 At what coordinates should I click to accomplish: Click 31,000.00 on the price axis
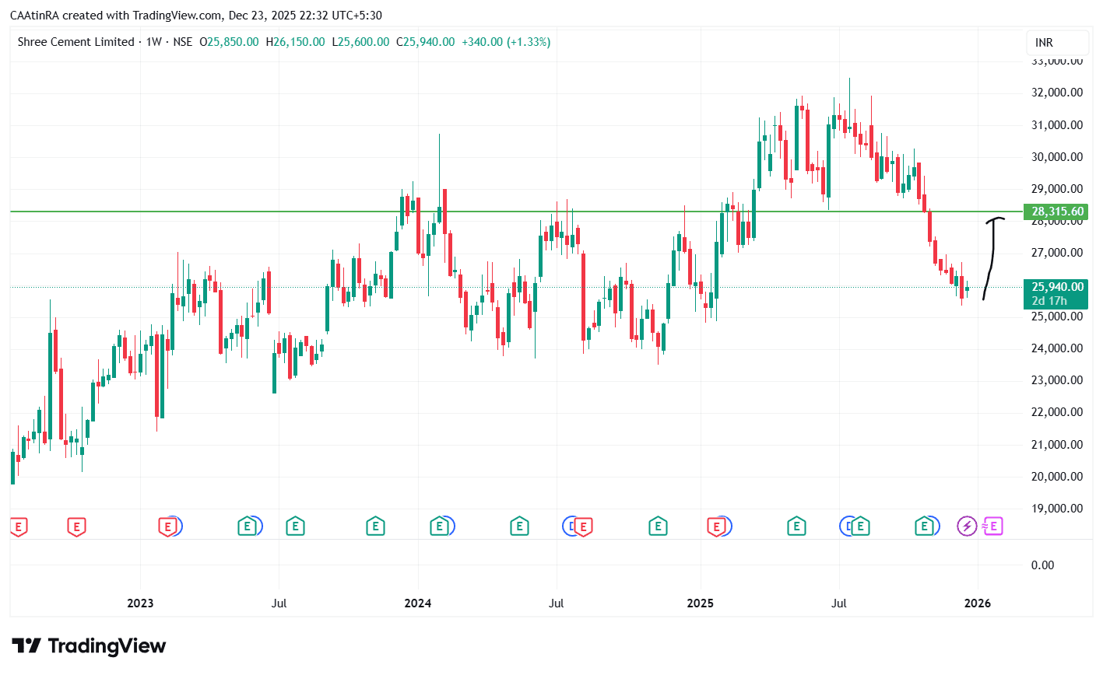1057,125
